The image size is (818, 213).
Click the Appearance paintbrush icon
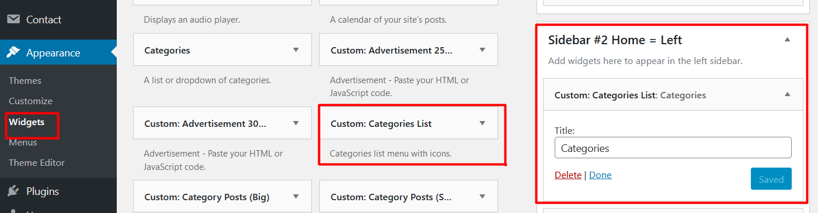tap(13, 53)
